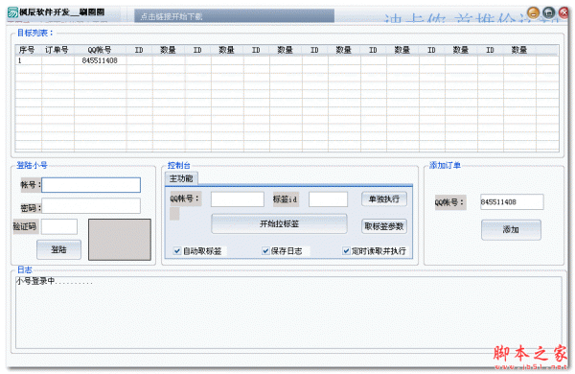Image resolution: width=575 pixels, height=374 pixels.
Task: Toggle the 定时读取并执行 checkbox
Action: point(346,251)
